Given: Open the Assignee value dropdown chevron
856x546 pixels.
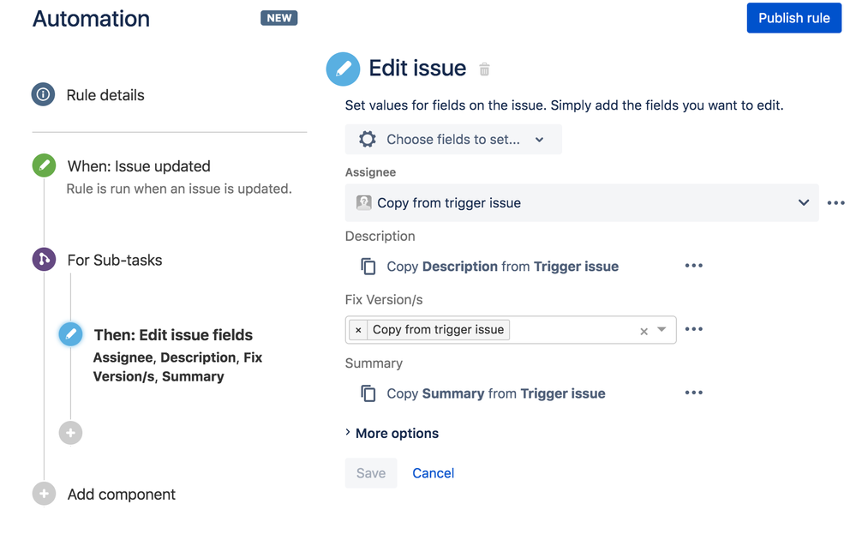Looking at the screenshot, I should [804, 202].
